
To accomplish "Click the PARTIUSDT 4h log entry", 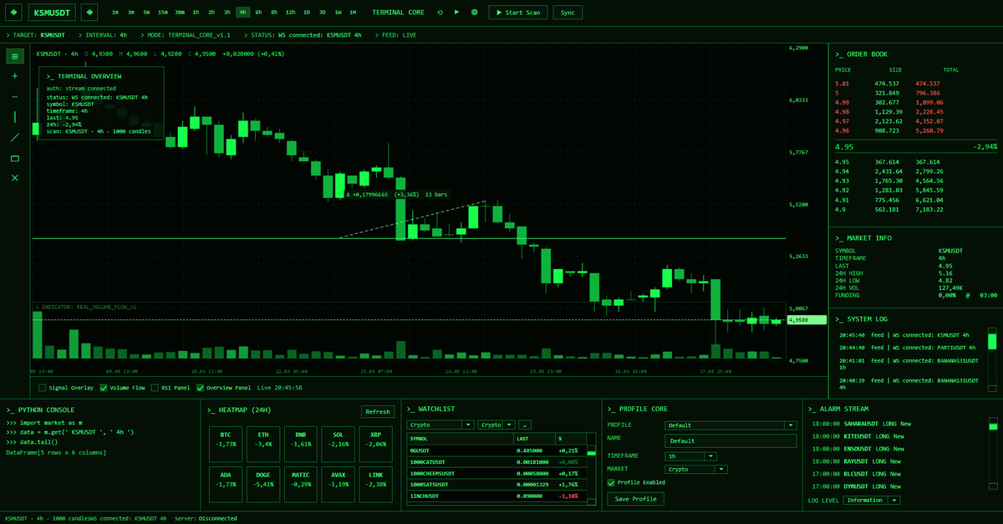I will pos(909,347).
